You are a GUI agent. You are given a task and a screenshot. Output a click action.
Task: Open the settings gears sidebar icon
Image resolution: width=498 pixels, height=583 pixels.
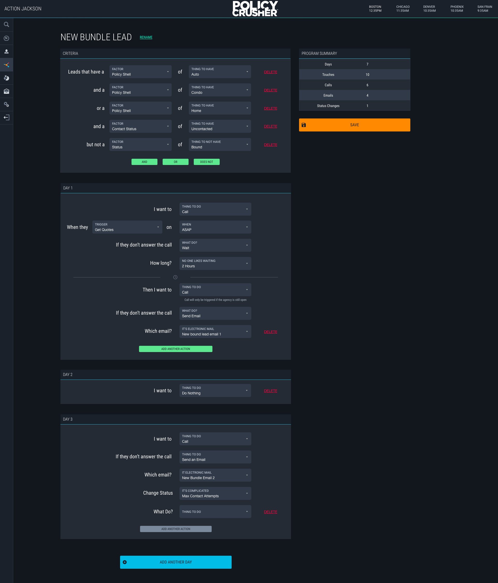click(6, 104)
